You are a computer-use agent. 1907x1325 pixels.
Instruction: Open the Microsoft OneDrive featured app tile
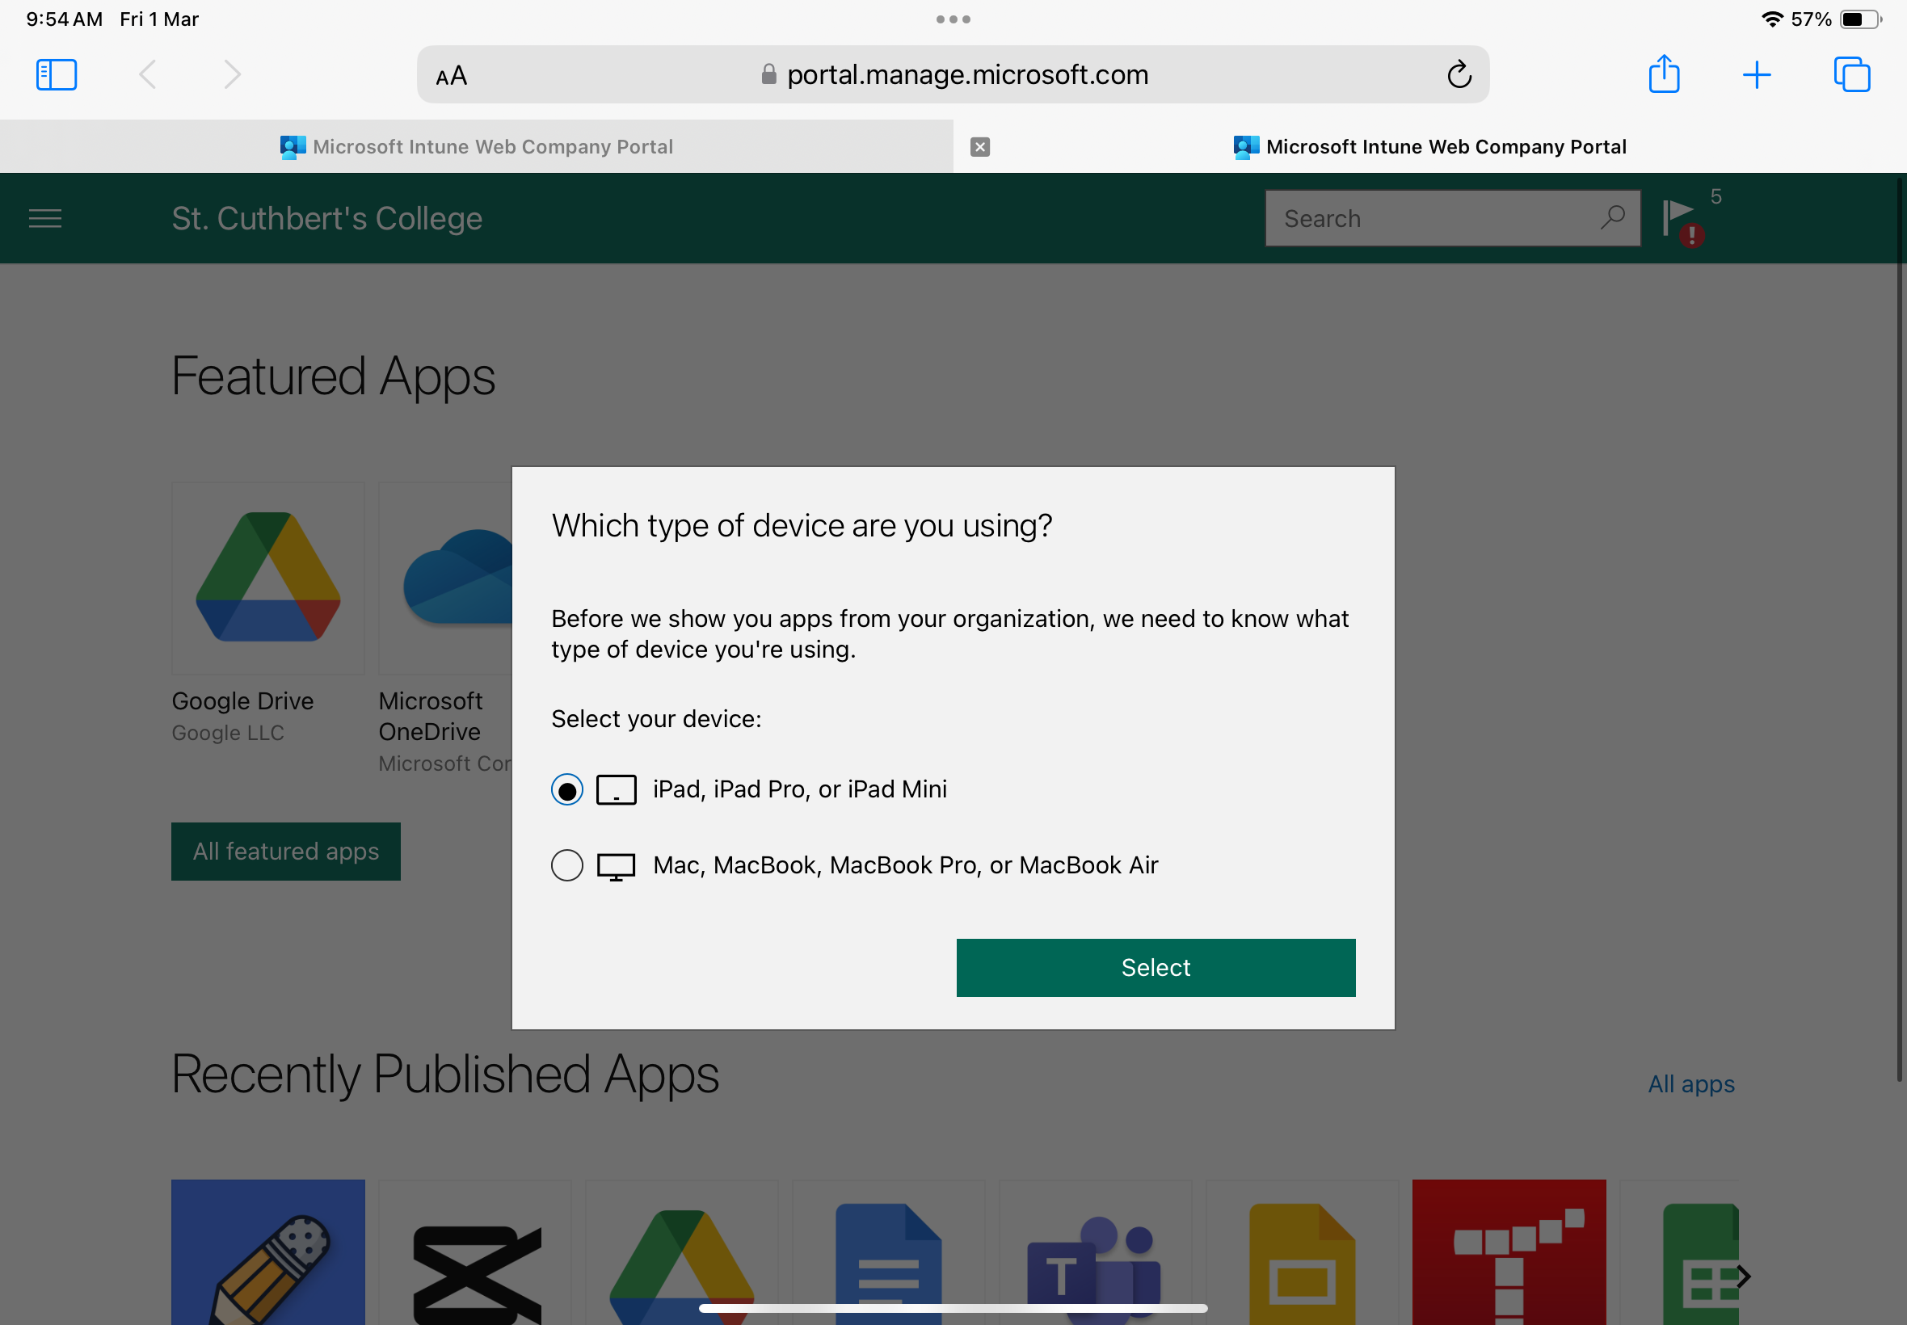coord(446,578)
